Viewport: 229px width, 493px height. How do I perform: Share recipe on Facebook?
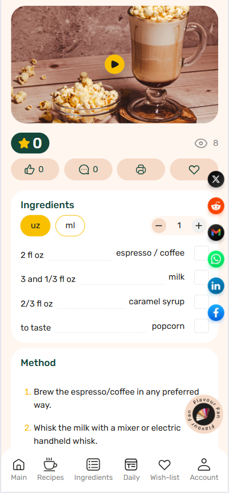pyautogui.click(x=216, y=313)
